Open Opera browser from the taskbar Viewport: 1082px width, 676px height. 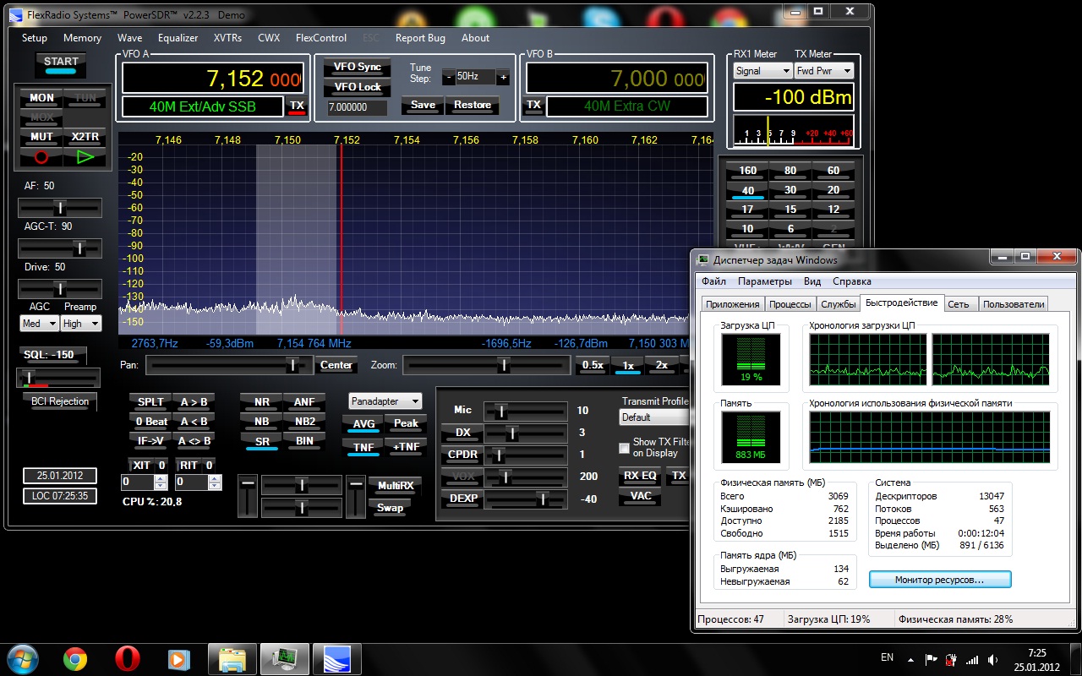(128, 659)
